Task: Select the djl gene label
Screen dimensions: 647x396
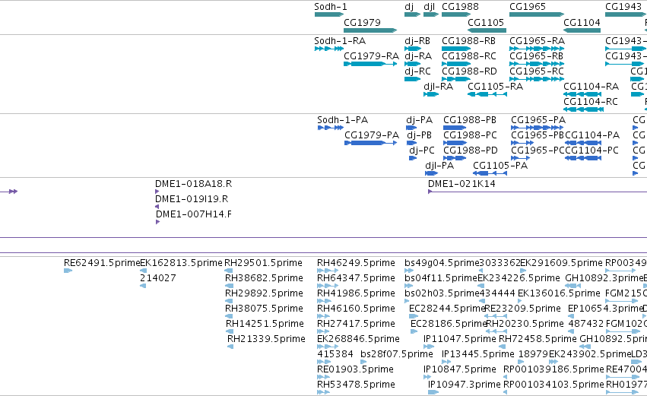Action: [x=429, y=7]
